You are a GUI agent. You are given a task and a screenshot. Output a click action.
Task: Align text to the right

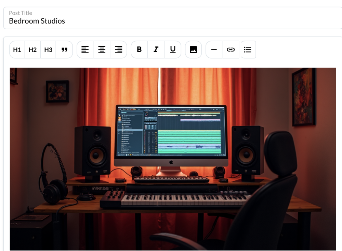point(119,50)
